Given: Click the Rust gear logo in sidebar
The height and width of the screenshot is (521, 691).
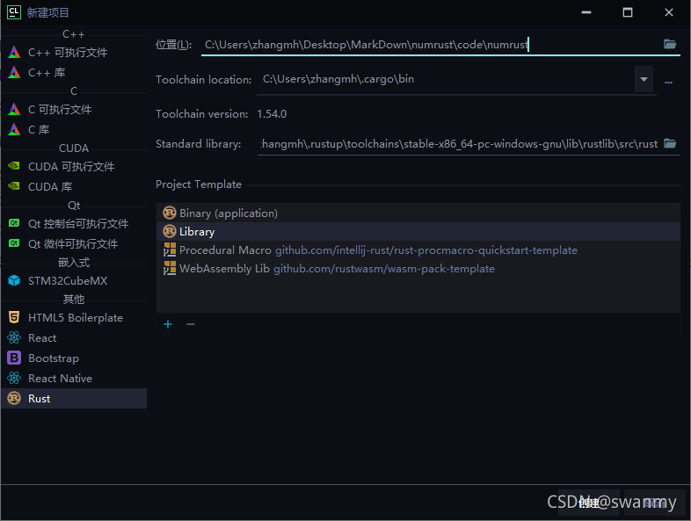Looking at the screenshot, I should pos(14,398).
